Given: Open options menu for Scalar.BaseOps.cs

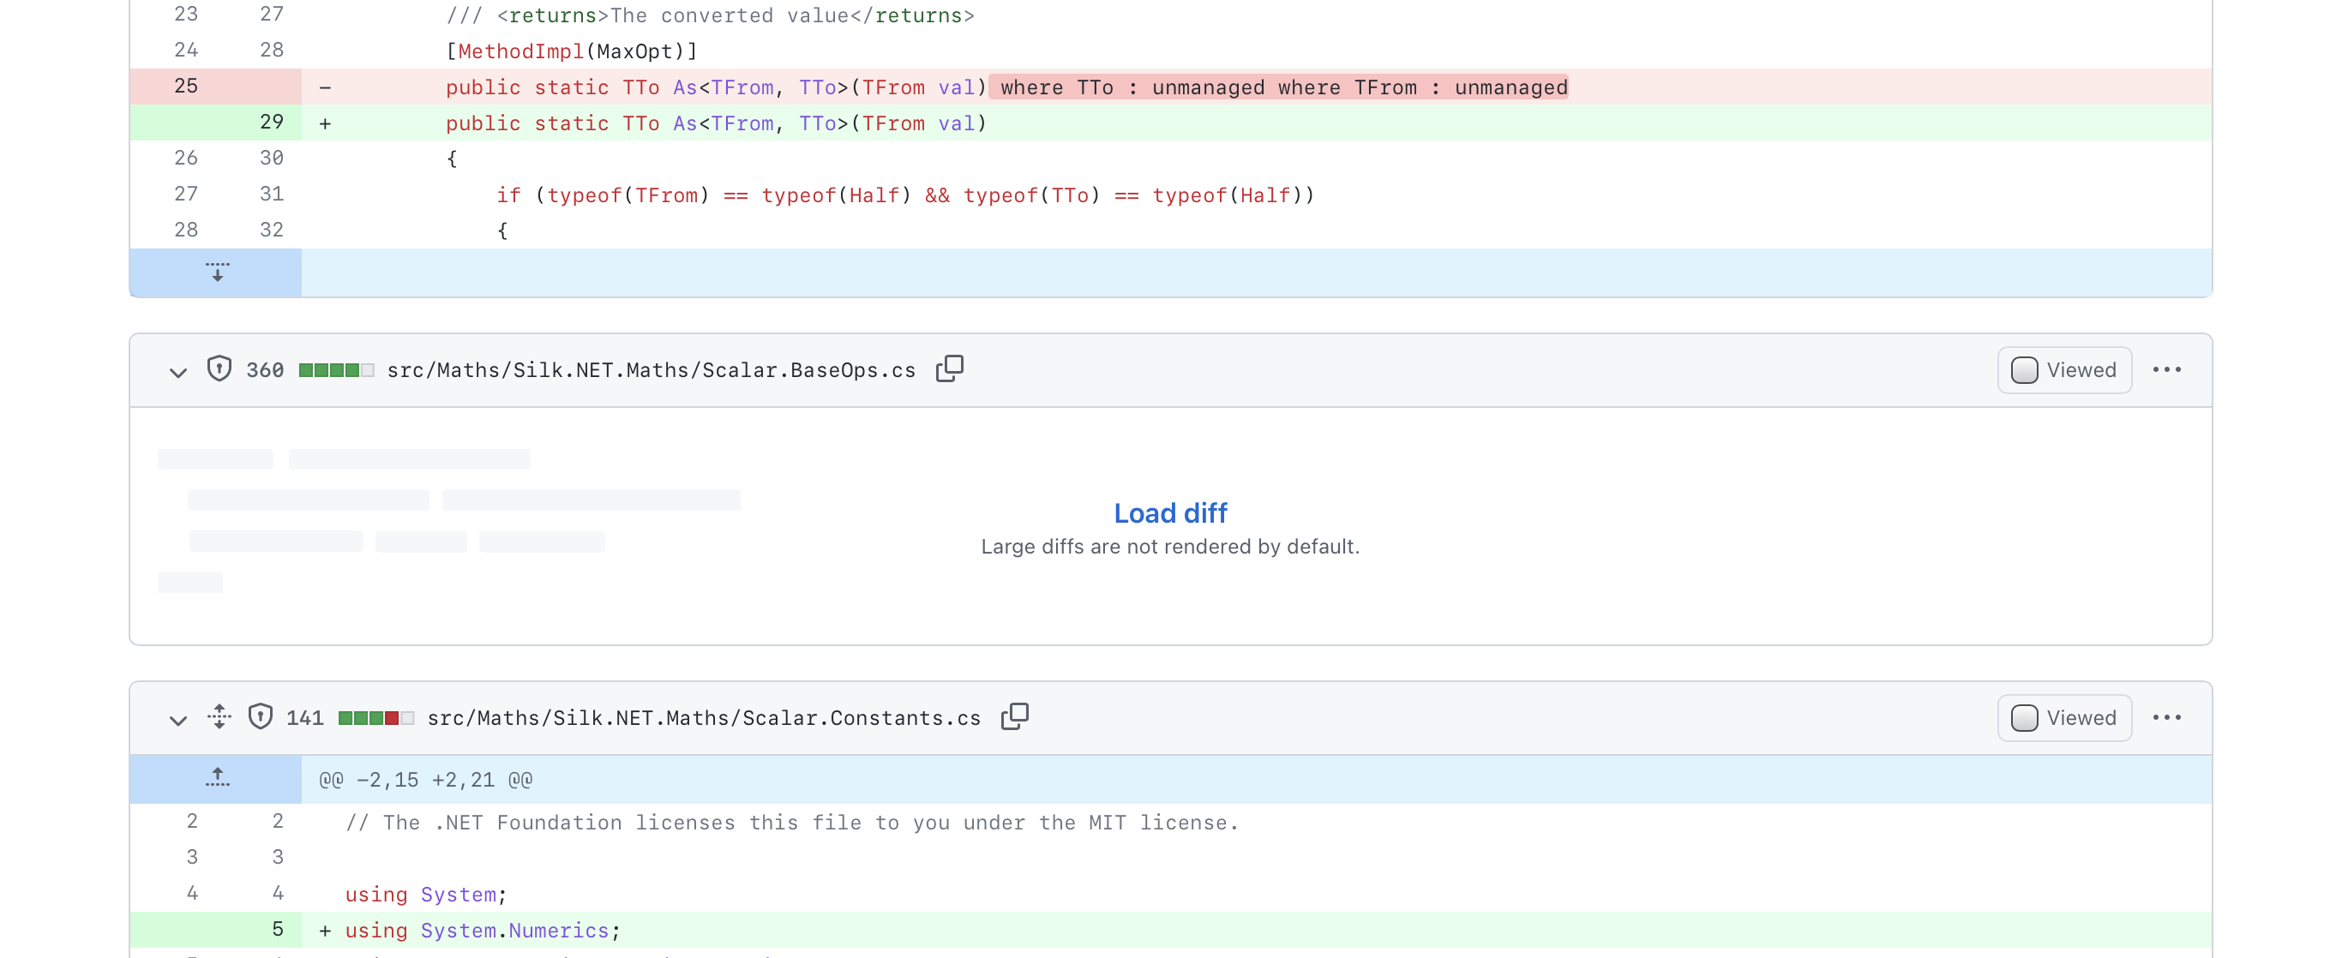Looking at the screenshot, I should point(2165,369).
